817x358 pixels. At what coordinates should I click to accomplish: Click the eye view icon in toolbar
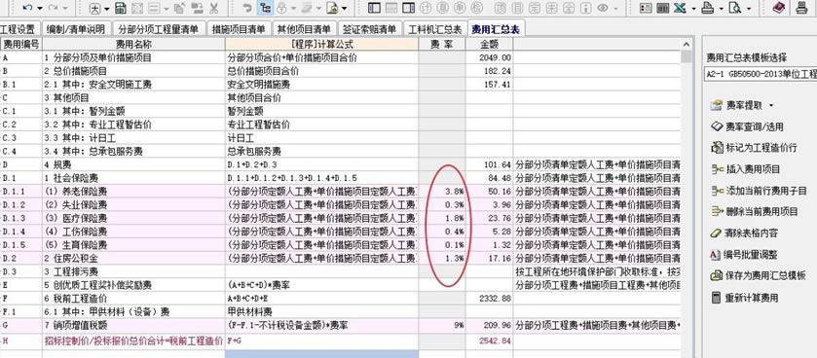(603, 8)
